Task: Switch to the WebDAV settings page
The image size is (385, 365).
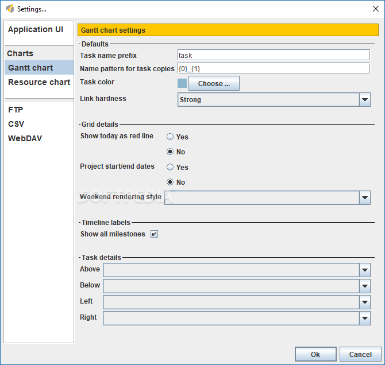Action: click(x=25, y=138)
